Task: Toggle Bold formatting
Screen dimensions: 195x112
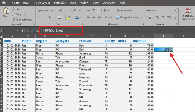Action: pos(40,17)
